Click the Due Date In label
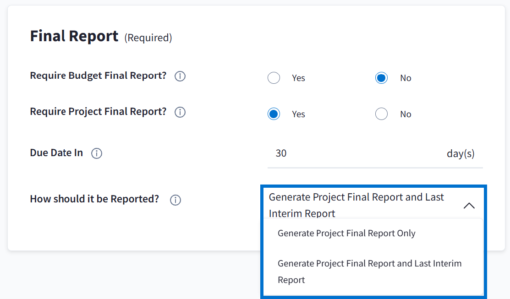Viewport: 510px width, 299px height. pos(56,153)
